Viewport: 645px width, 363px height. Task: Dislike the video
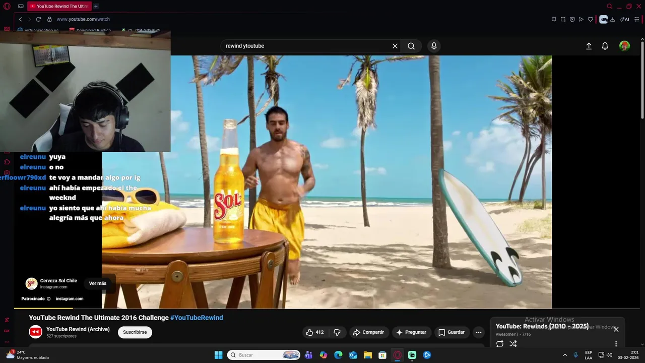coord(337,332)
